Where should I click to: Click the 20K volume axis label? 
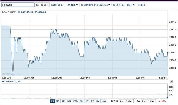(170, 91)
